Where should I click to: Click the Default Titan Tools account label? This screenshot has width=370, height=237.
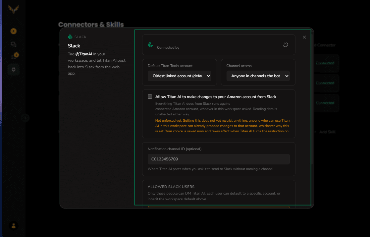170,66
